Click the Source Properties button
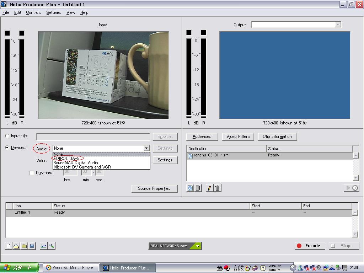The height and width of the screenshot is (273, 364). [154, 188]
